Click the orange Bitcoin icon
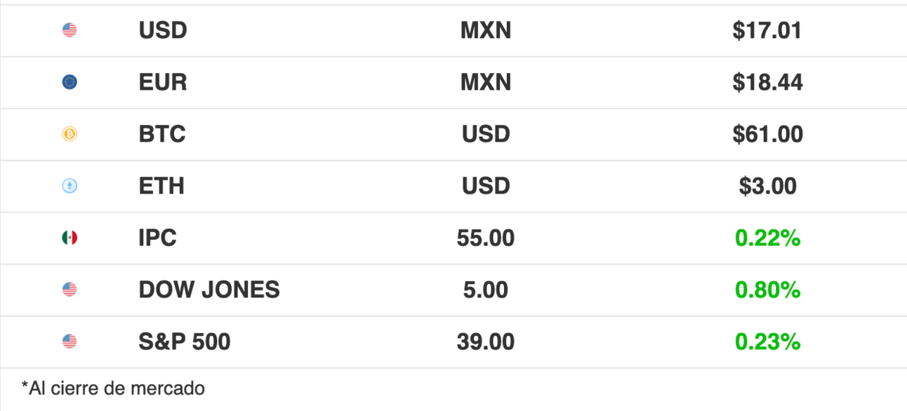Viewport: 907px width, 411px height. [x=69, y=134]
